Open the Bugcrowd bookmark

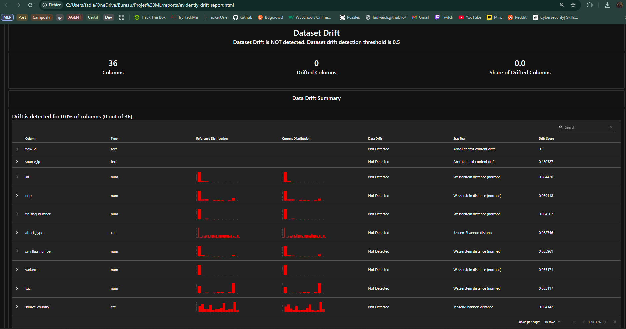pyautogui.click(x=270, y=17)
